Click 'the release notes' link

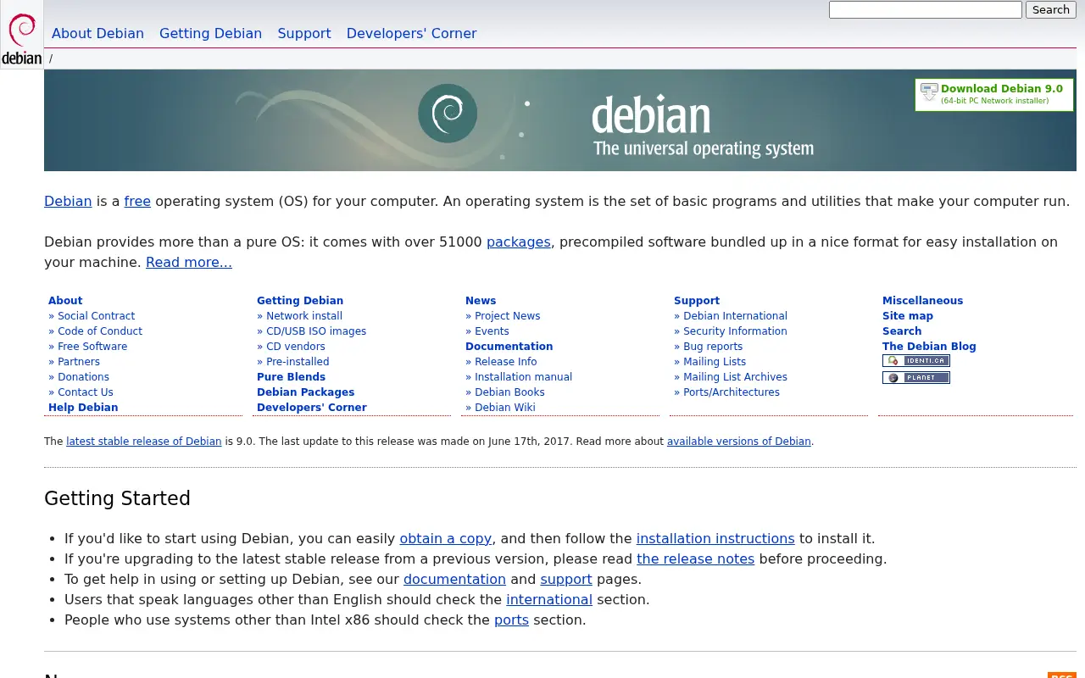(x=695, y=559)
